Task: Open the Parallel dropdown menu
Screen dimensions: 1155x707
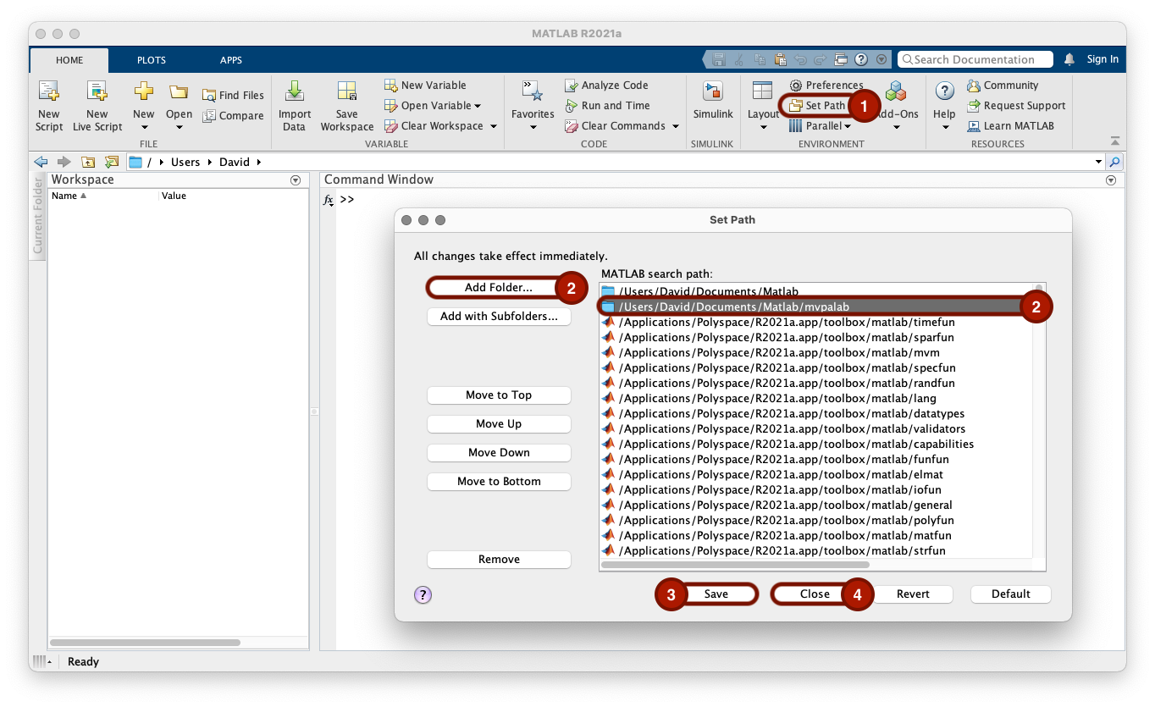Action: 819,126
